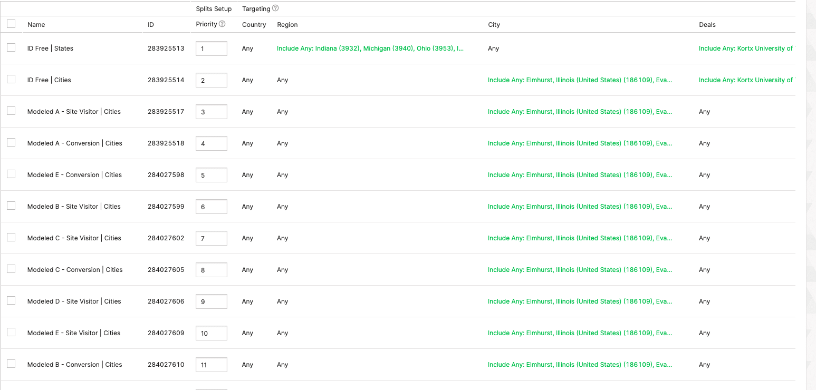816x390 pixels.
Task: Toggle the select-all checkbox in header
Action: point(11,24)
